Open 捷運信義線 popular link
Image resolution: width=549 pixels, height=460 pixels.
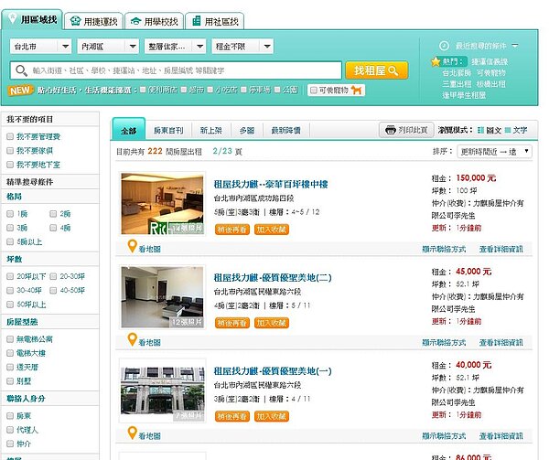coord(490,62)
